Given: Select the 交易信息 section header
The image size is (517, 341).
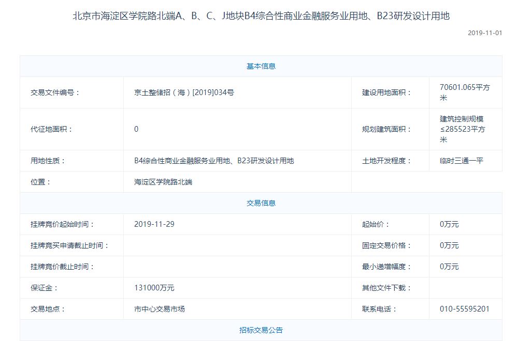Looking at the screenshot, I should (x=261, y=203).
